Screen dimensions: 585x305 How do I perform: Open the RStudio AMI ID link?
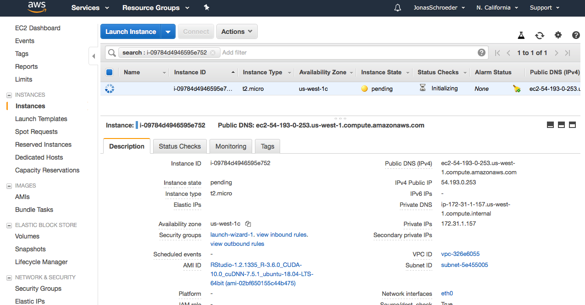click(262, 274)
